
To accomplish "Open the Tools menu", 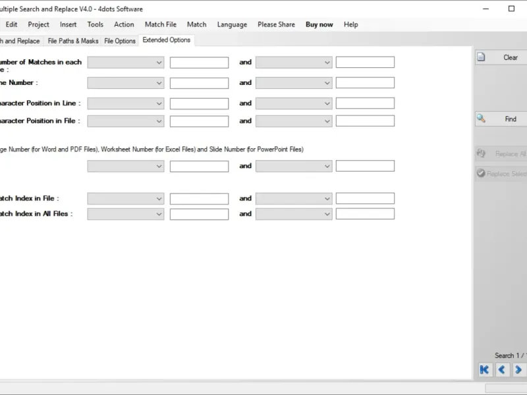I will pyautogui.click(x=95, y=24).
